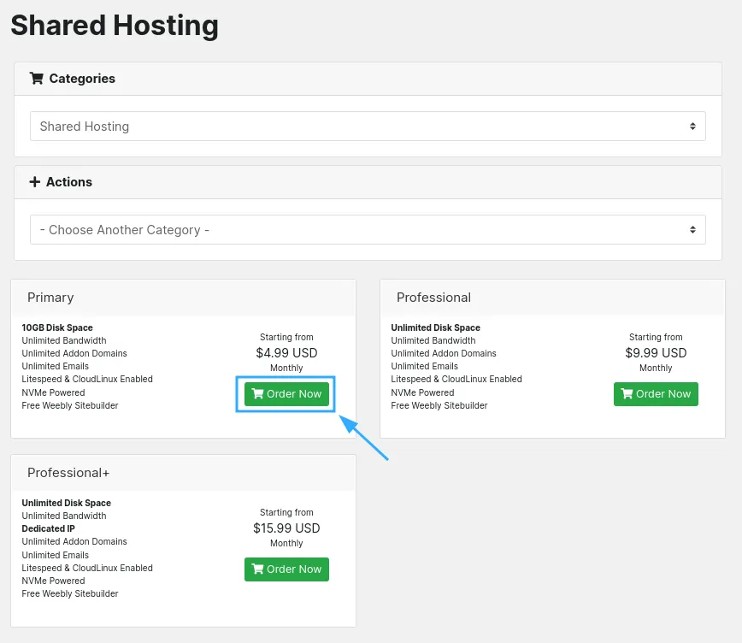Screen dimensions: 742x643
Task: Click the plus icon beside Actions
Action: (34, 182)
